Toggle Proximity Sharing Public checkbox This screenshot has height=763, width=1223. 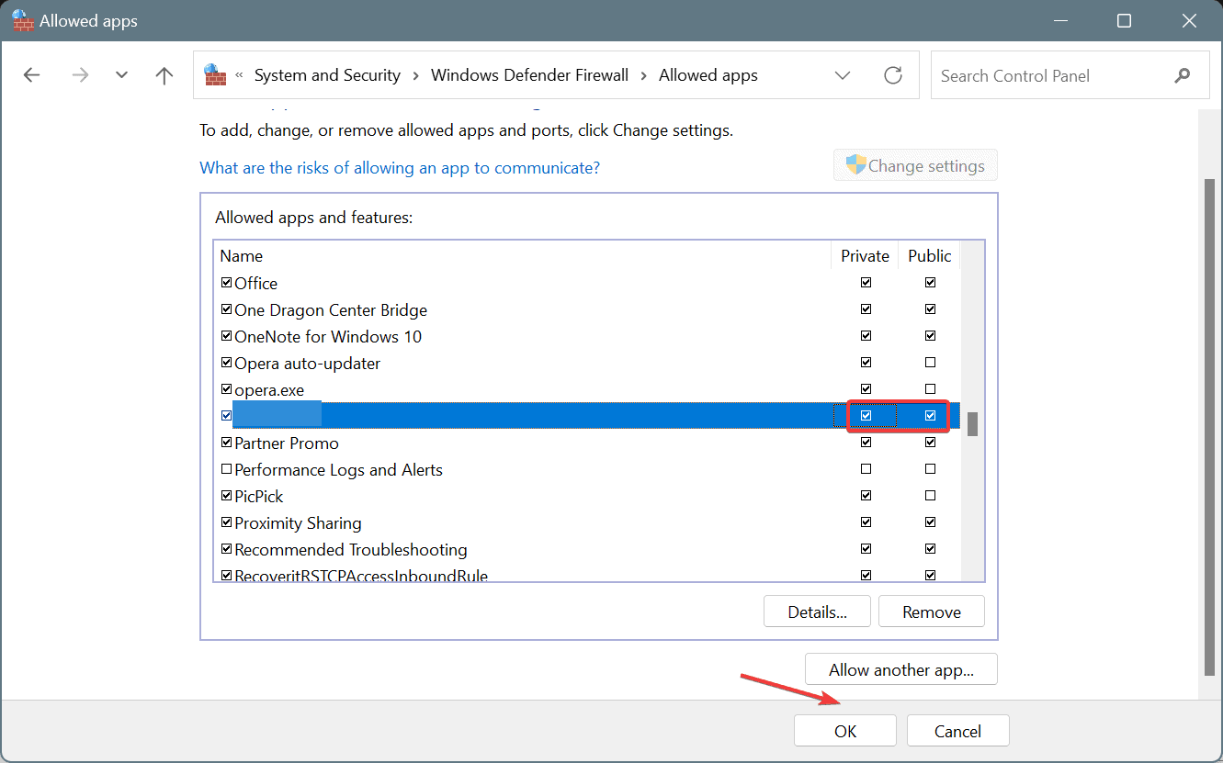coord(930,522)
